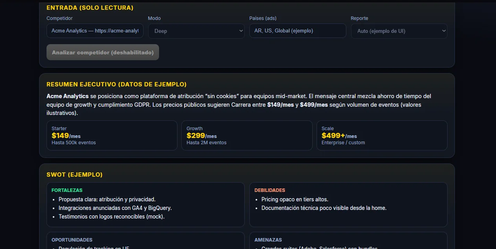Click the Oportunidades panel heading
Screen dimensions: 496x249
pos(72,240)
